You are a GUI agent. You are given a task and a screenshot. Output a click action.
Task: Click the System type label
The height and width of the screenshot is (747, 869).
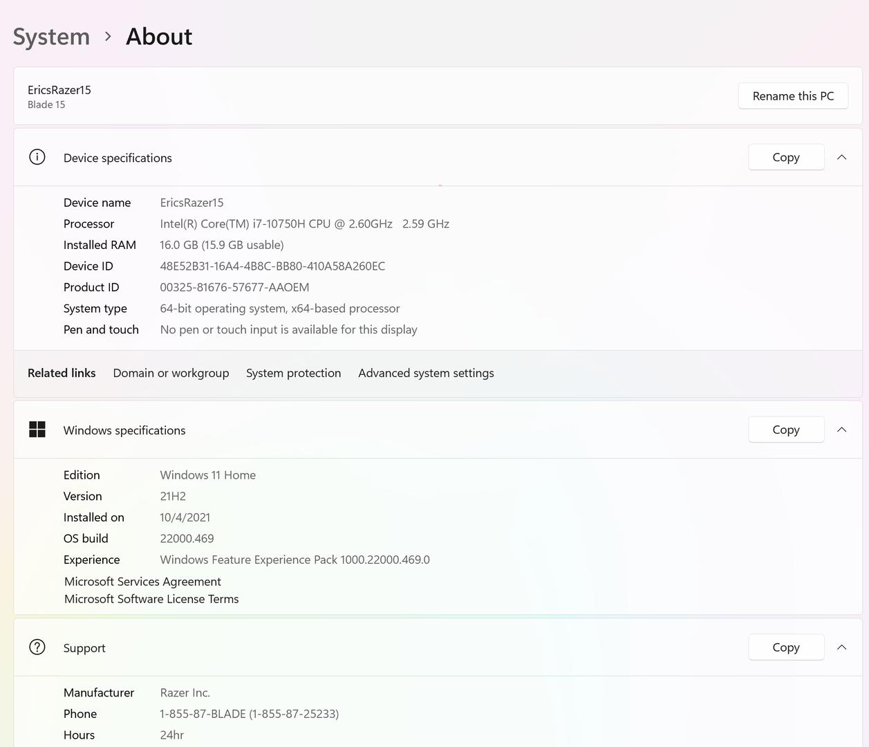(x=95, y=308)
